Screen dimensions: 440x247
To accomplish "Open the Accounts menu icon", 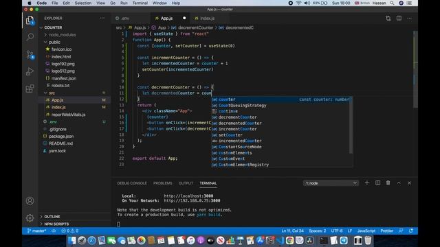I will tap(30, 201).
